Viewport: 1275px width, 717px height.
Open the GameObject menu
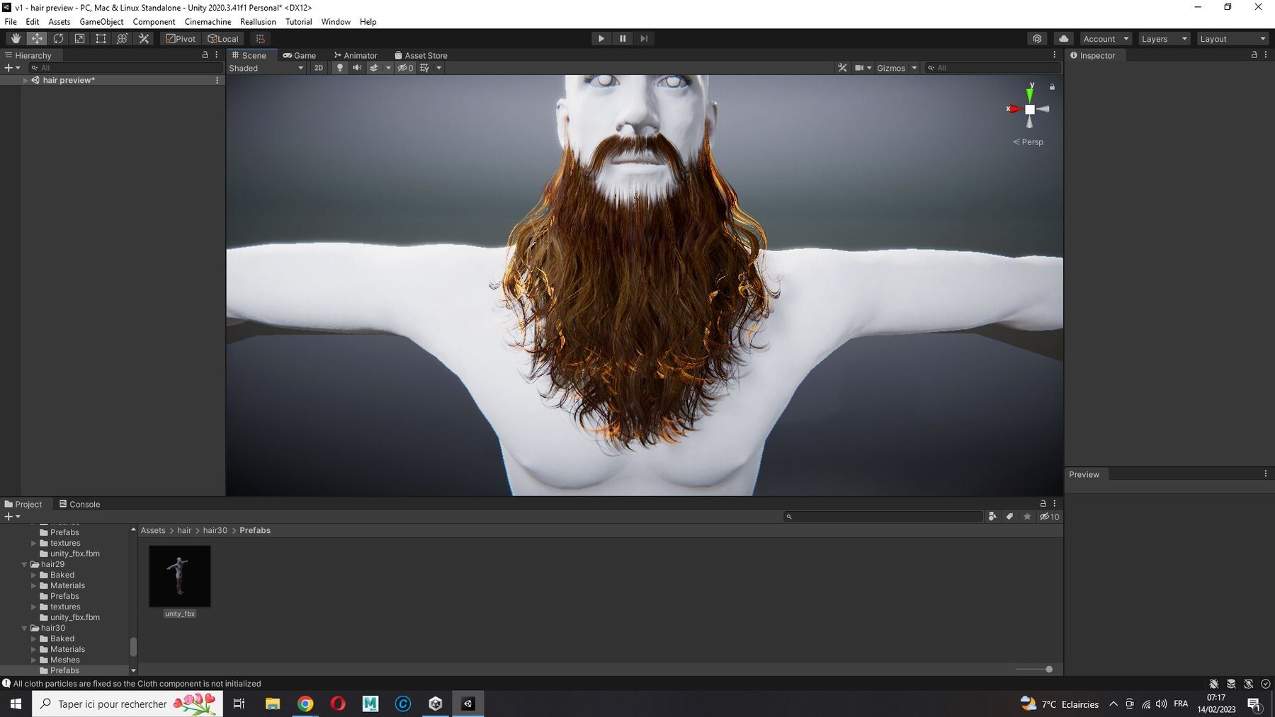[x=101, y=22]
